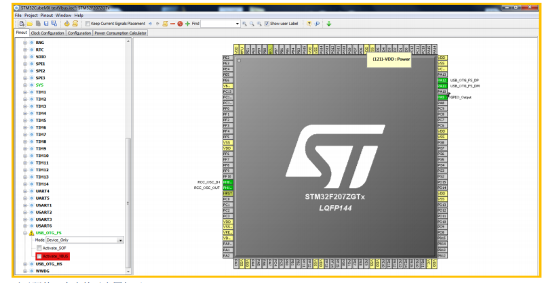The height and width of the screenshot is (283, 557).
Task: Expand the USART1 tree node
Action: point(25,205)
